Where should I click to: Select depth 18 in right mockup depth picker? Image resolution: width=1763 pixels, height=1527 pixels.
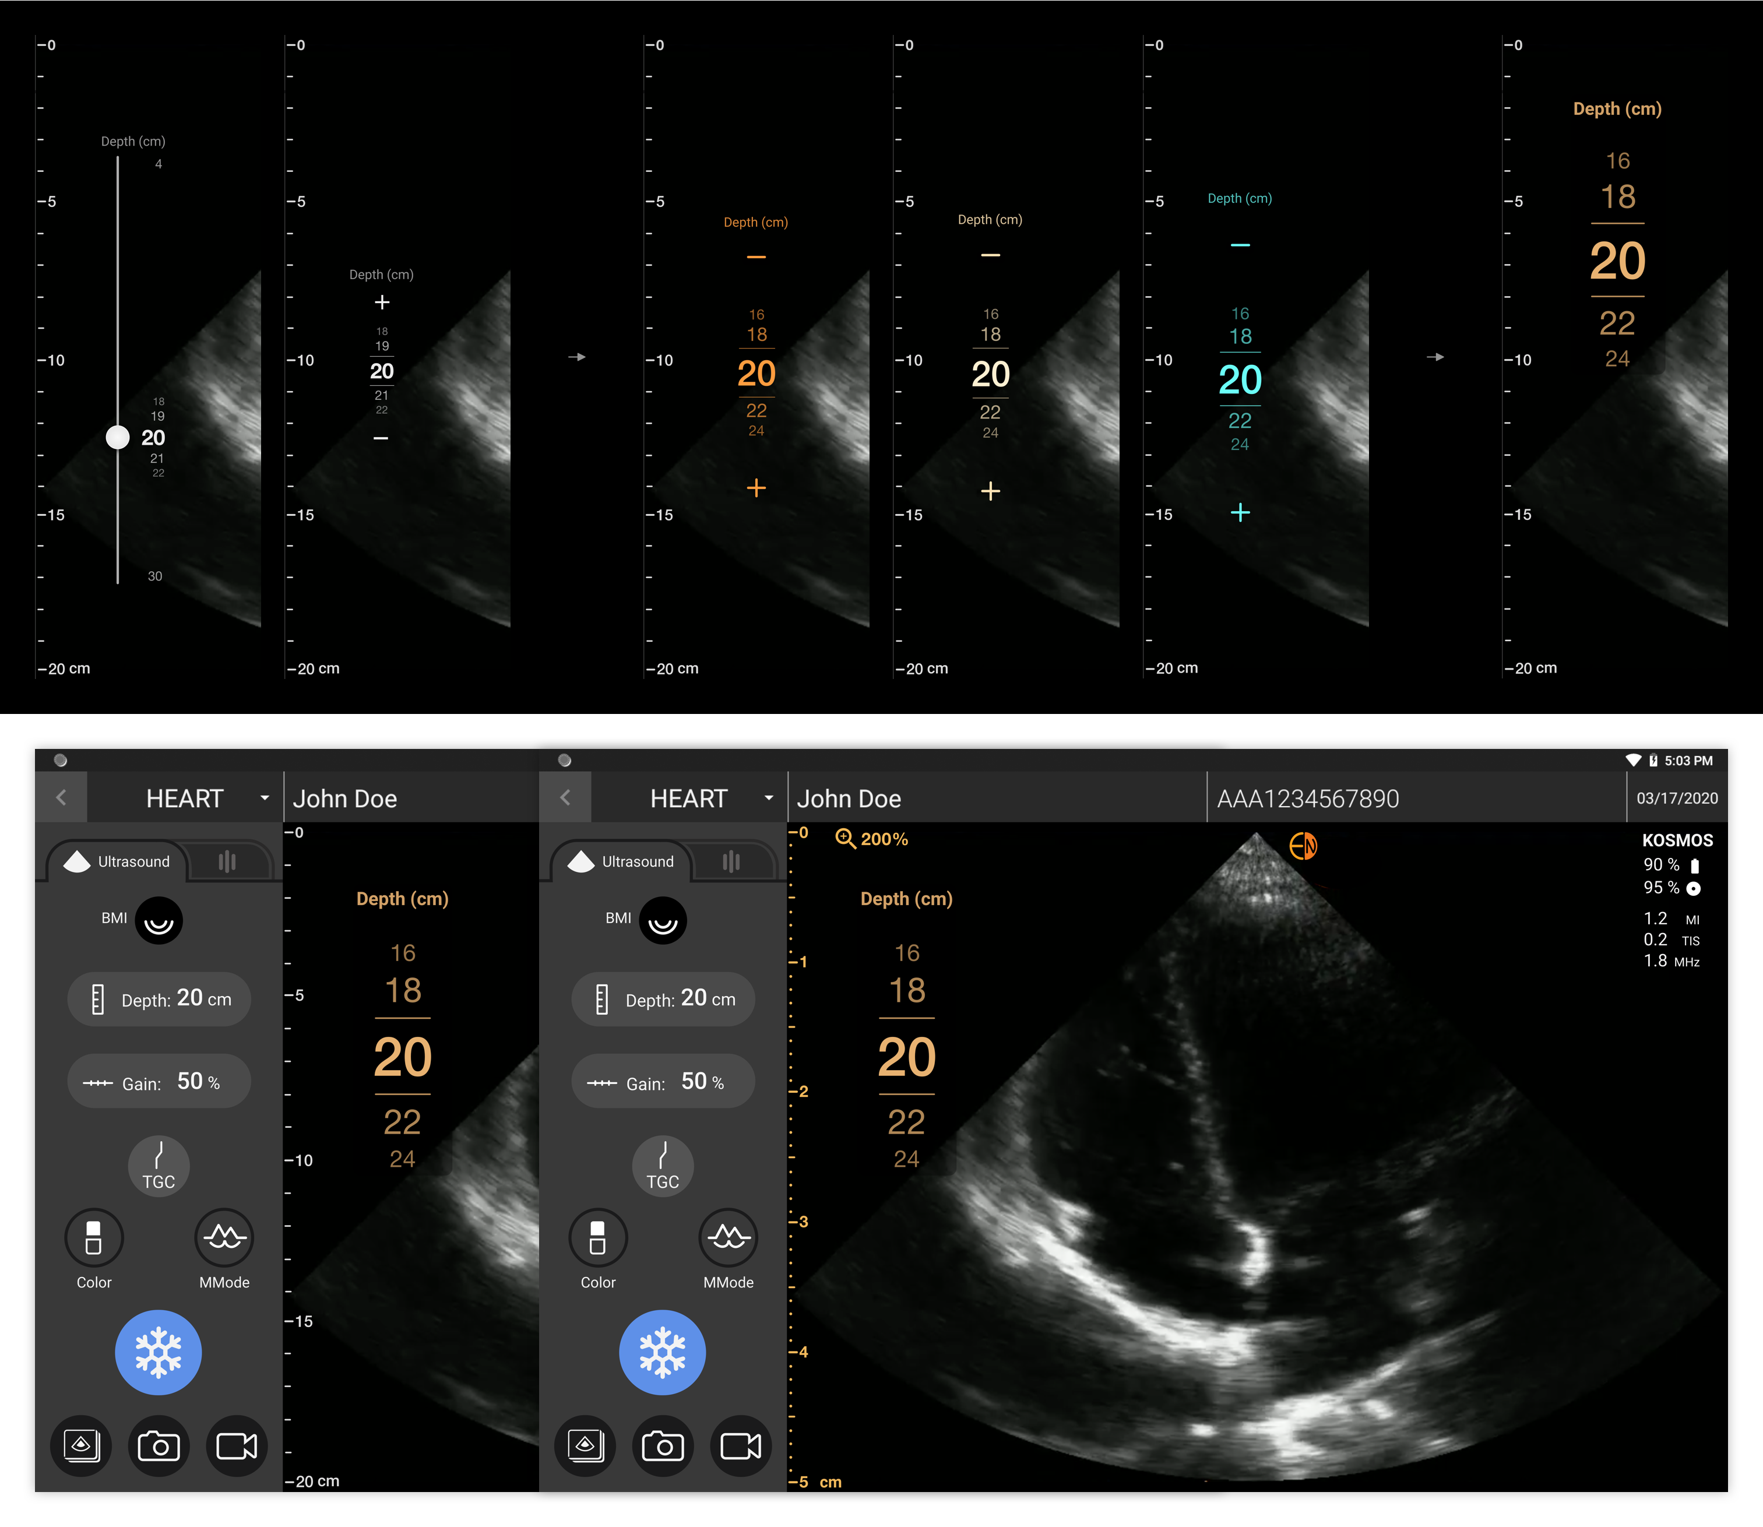pos(907,990)
